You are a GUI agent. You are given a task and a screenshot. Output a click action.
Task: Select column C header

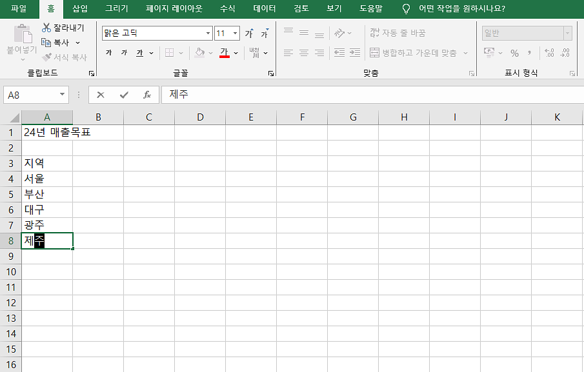[x=149, y=117]
